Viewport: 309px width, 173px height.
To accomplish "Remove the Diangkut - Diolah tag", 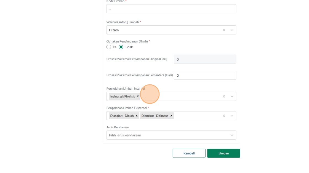I will [x=137, y=116].
